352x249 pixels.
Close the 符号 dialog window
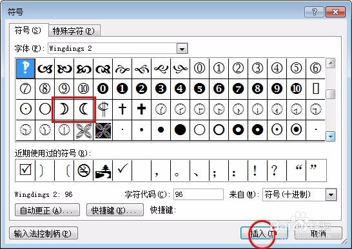point(335,12)
